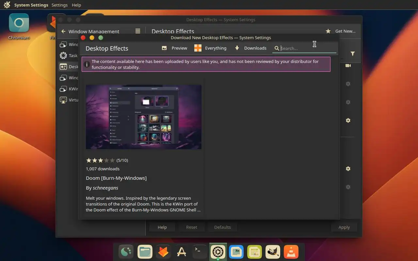418x261 pixels.
Task: Click the Doom effect description text
Action: coord(143,204)
